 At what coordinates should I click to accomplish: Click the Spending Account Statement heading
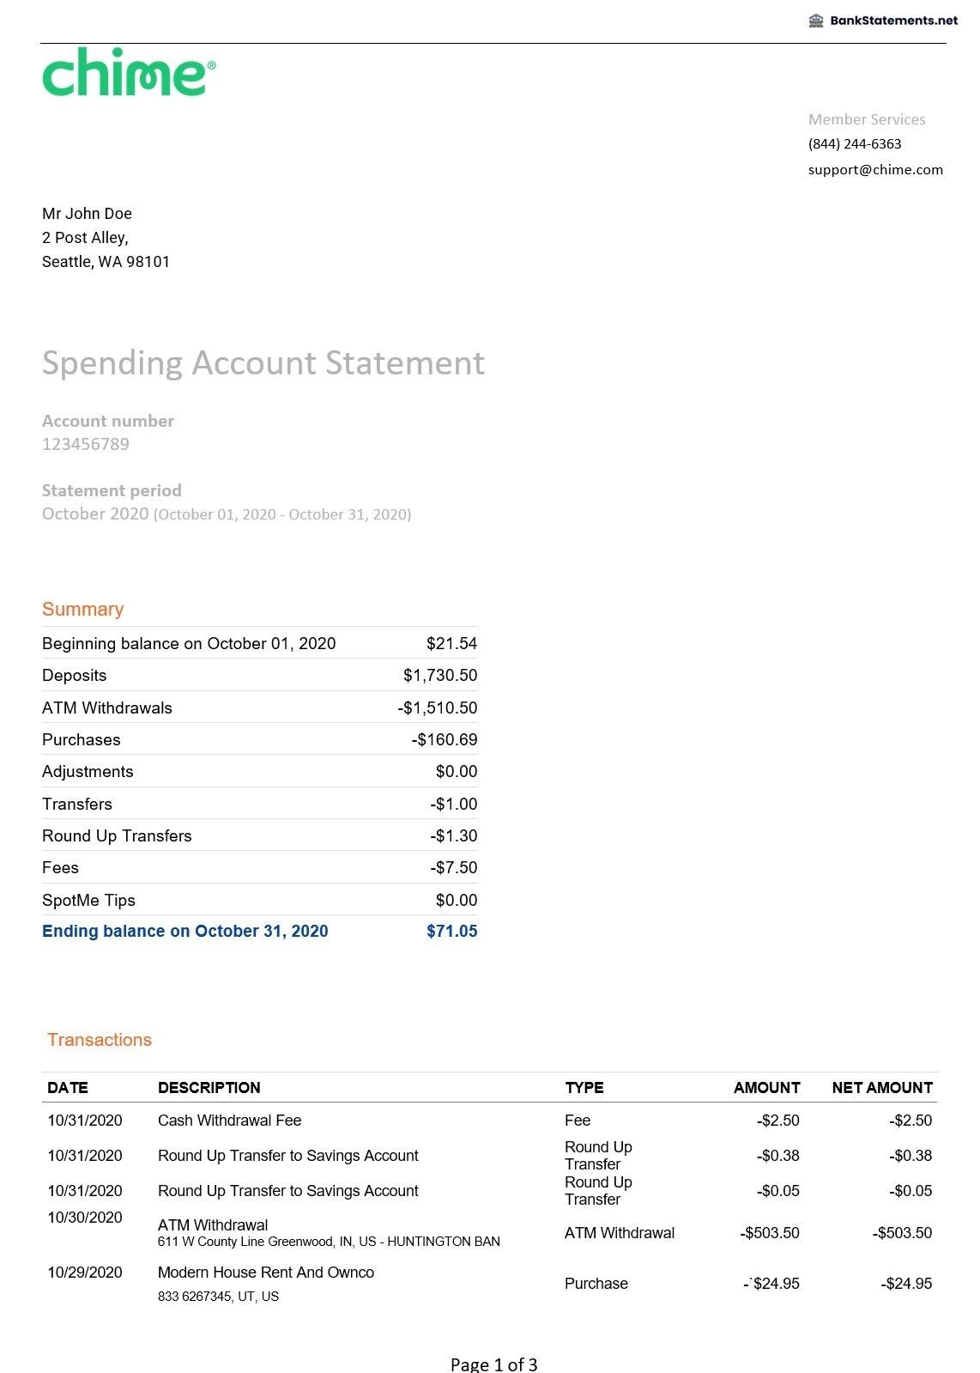(263, 362)
